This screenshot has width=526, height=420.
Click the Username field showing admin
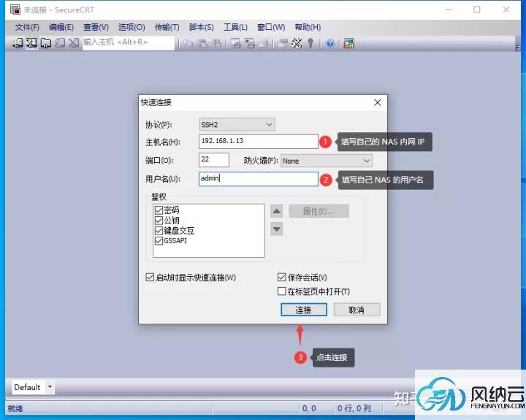[259, 178]
